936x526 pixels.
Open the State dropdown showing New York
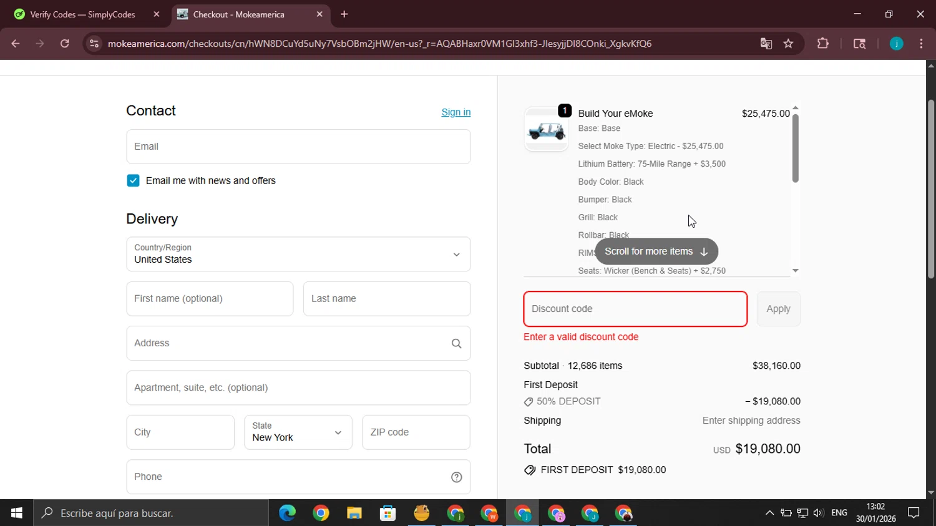point(298,432)
